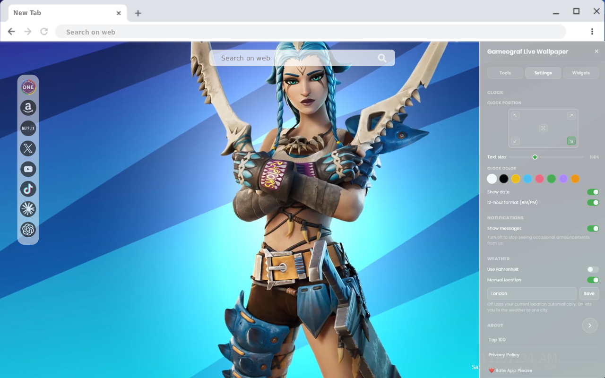Open the Privacy Policy link
This screenshot has width=605, height=378.
coord(504,355)
